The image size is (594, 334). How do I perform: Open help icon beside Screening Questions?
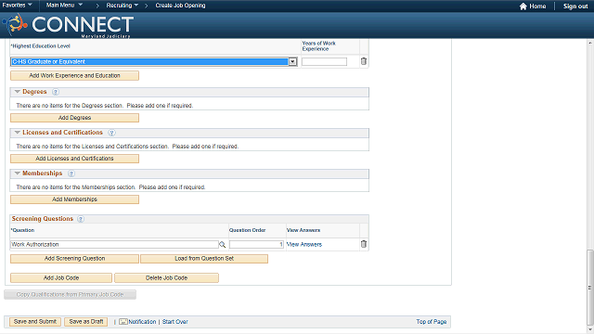[81, 219]
